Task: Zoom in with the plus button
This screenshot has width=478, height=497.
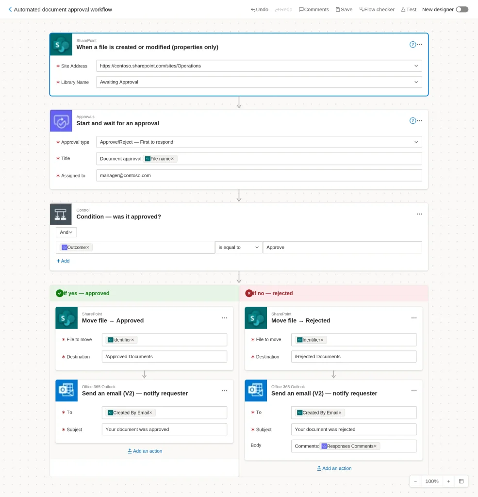Action: [x=448, y=481]
